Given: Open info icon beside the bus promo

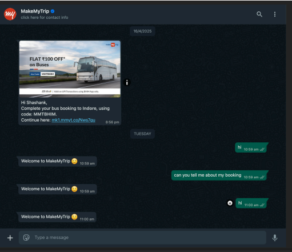Looking at the screenshot, I should click(x=127, y=82).
